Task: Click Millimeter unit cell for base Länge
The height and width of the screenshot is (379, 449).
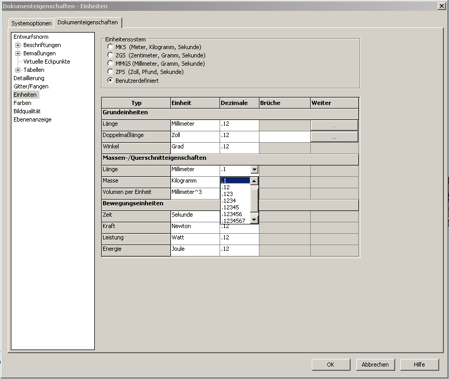Action: coord(195,126)
